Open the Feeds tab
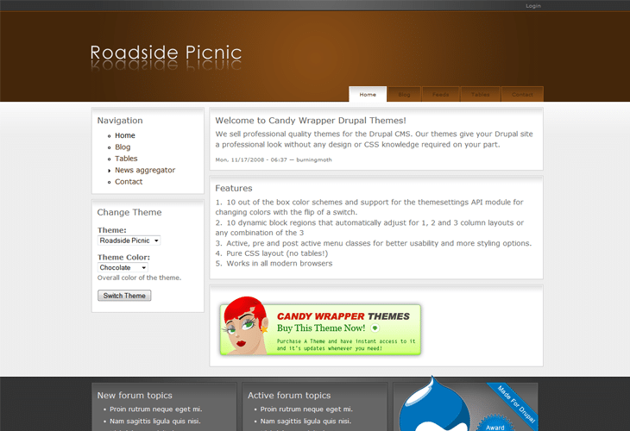Viewport: 630px width, 431px height. [440, 94]
